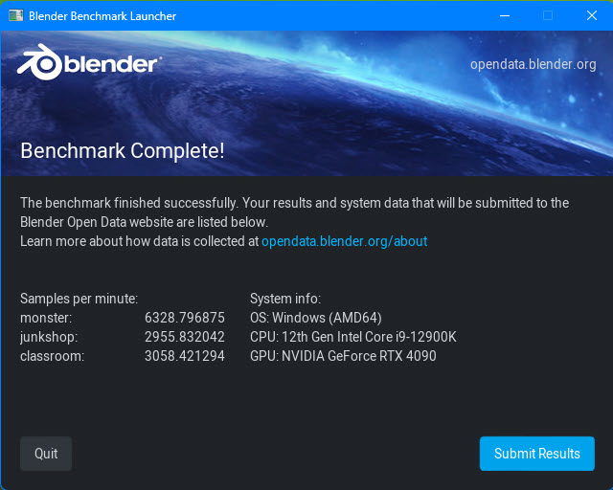Click the launcher app icon in title bar

coord(15,15)
